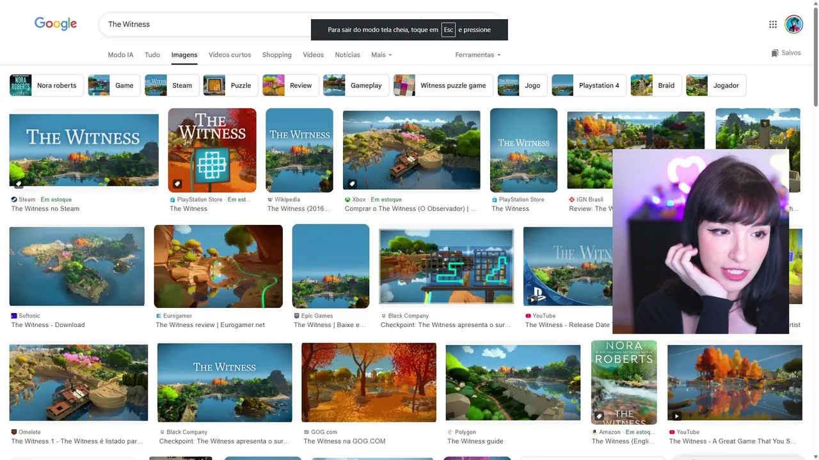
Task: Click the Xbox Comprar o The Witness link
Action: coord(411,209)
